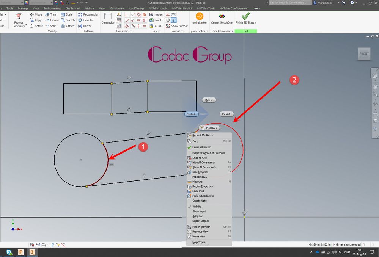This screenshot has height=257, width=379.
Task: Apply the Tangent constraint
Action: (127, 26)
